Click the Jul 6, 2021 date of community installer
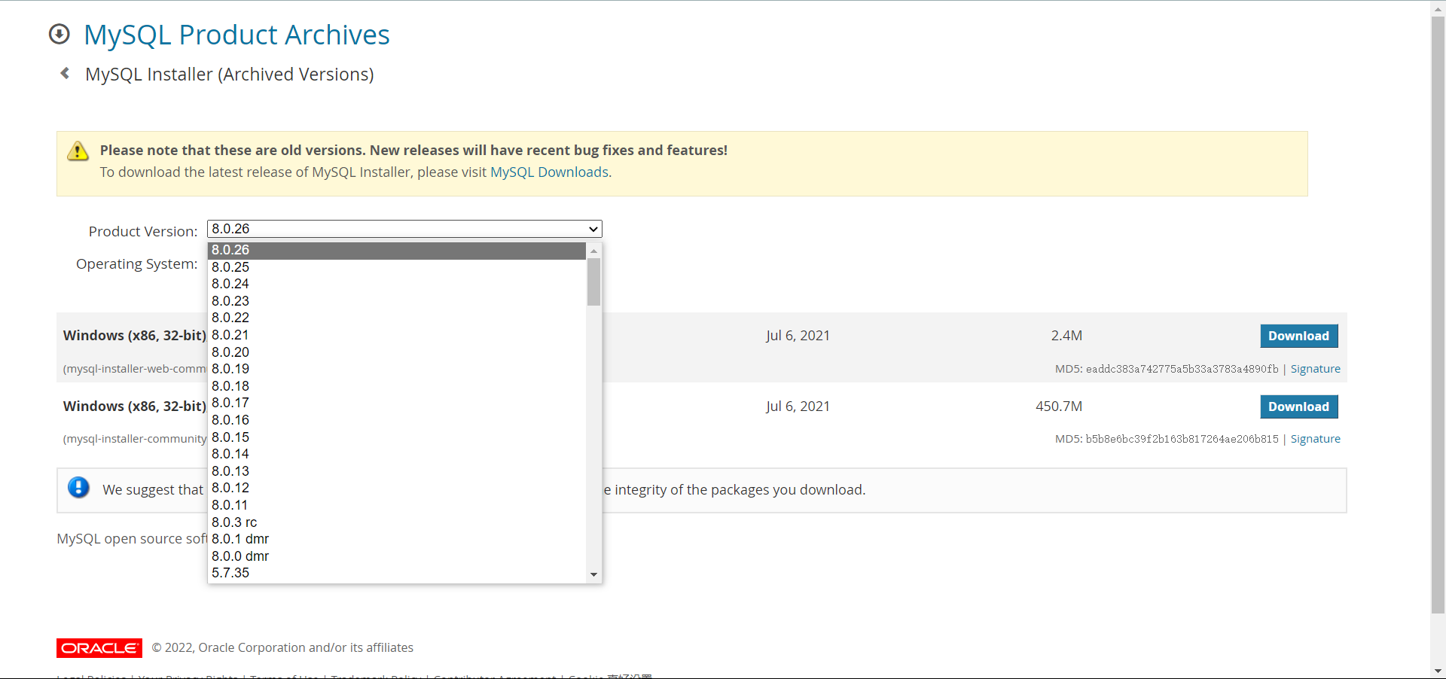Screen dimensions: 1446x679 click(x=798, y=406)
